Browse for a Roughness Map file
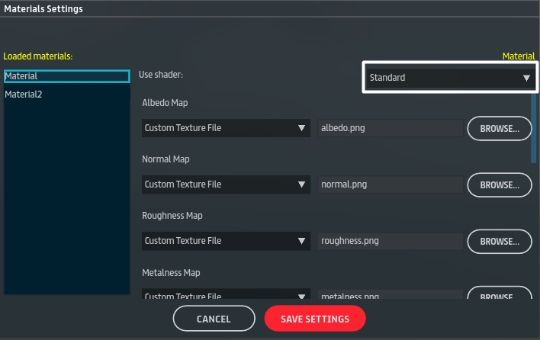This screenshot has height=340, width=540. (499, 241)
